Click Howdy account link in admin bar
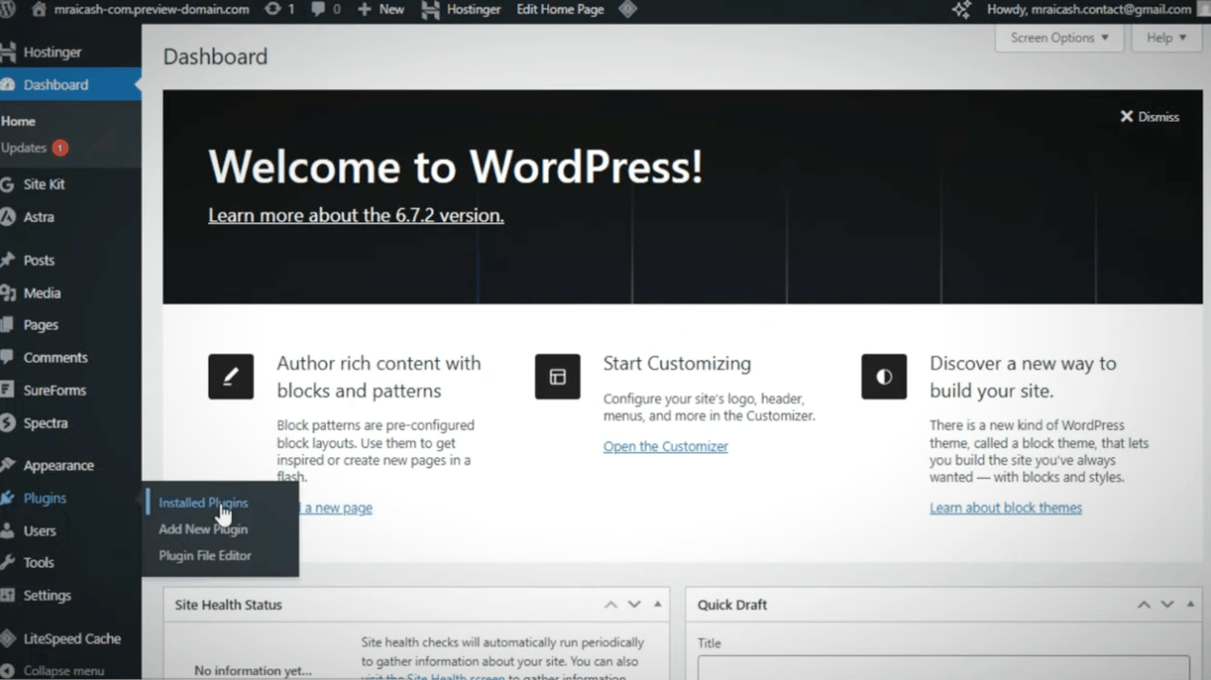 tap(1089, 10)
